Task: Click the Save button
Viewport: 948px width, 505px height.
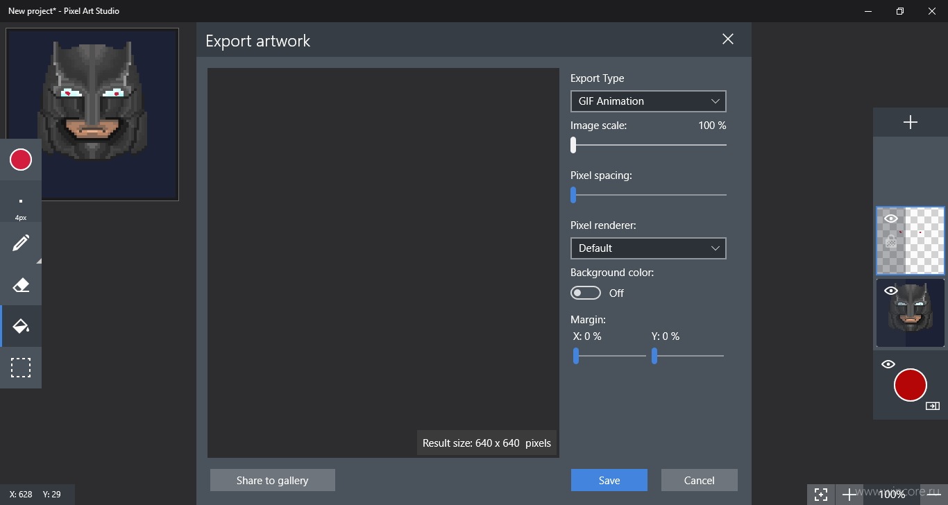Action: pos(609,480)
